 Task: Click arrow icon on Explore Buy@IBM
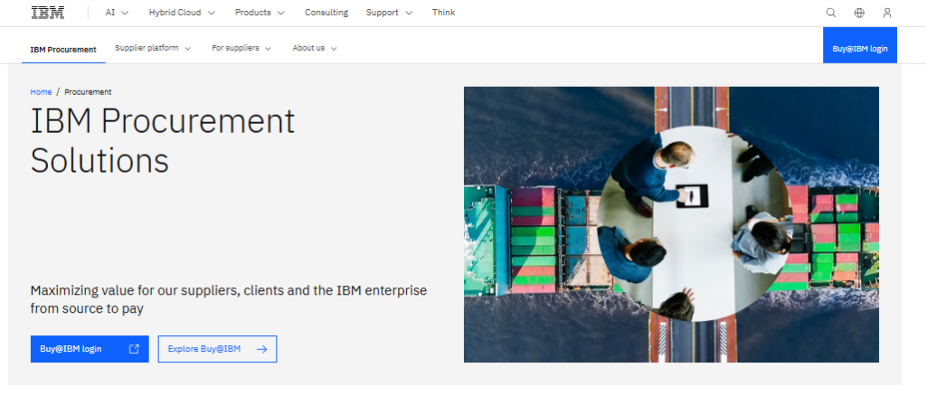click(261, 349)
